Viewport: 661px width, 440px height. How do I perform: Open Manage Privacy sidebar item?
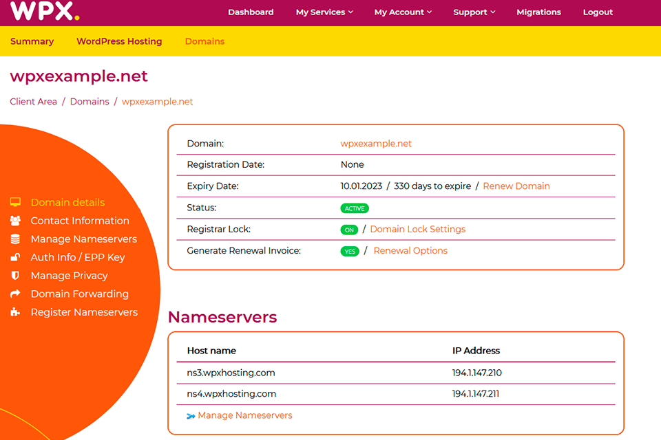[x=70, y=276]
